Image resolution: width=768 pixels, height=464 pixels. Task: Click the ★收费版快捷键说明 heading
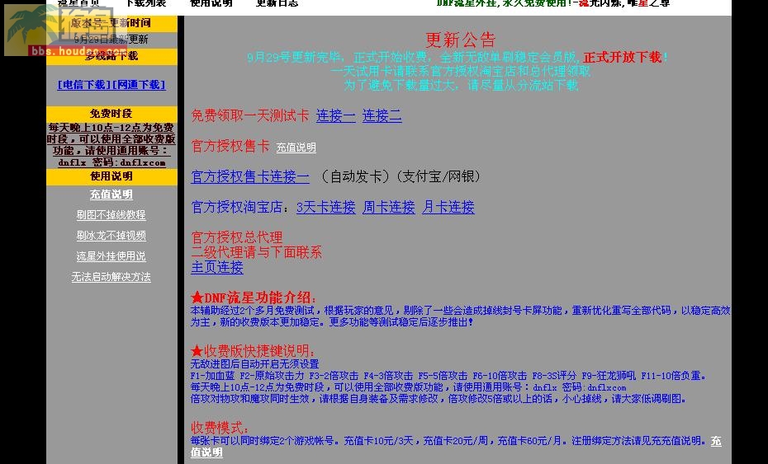(x=253, y=350)
